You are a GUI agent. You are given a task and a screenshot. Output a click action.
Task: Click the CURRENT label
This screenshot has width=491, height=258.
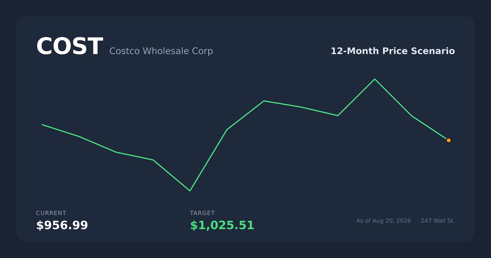point(51,213)
